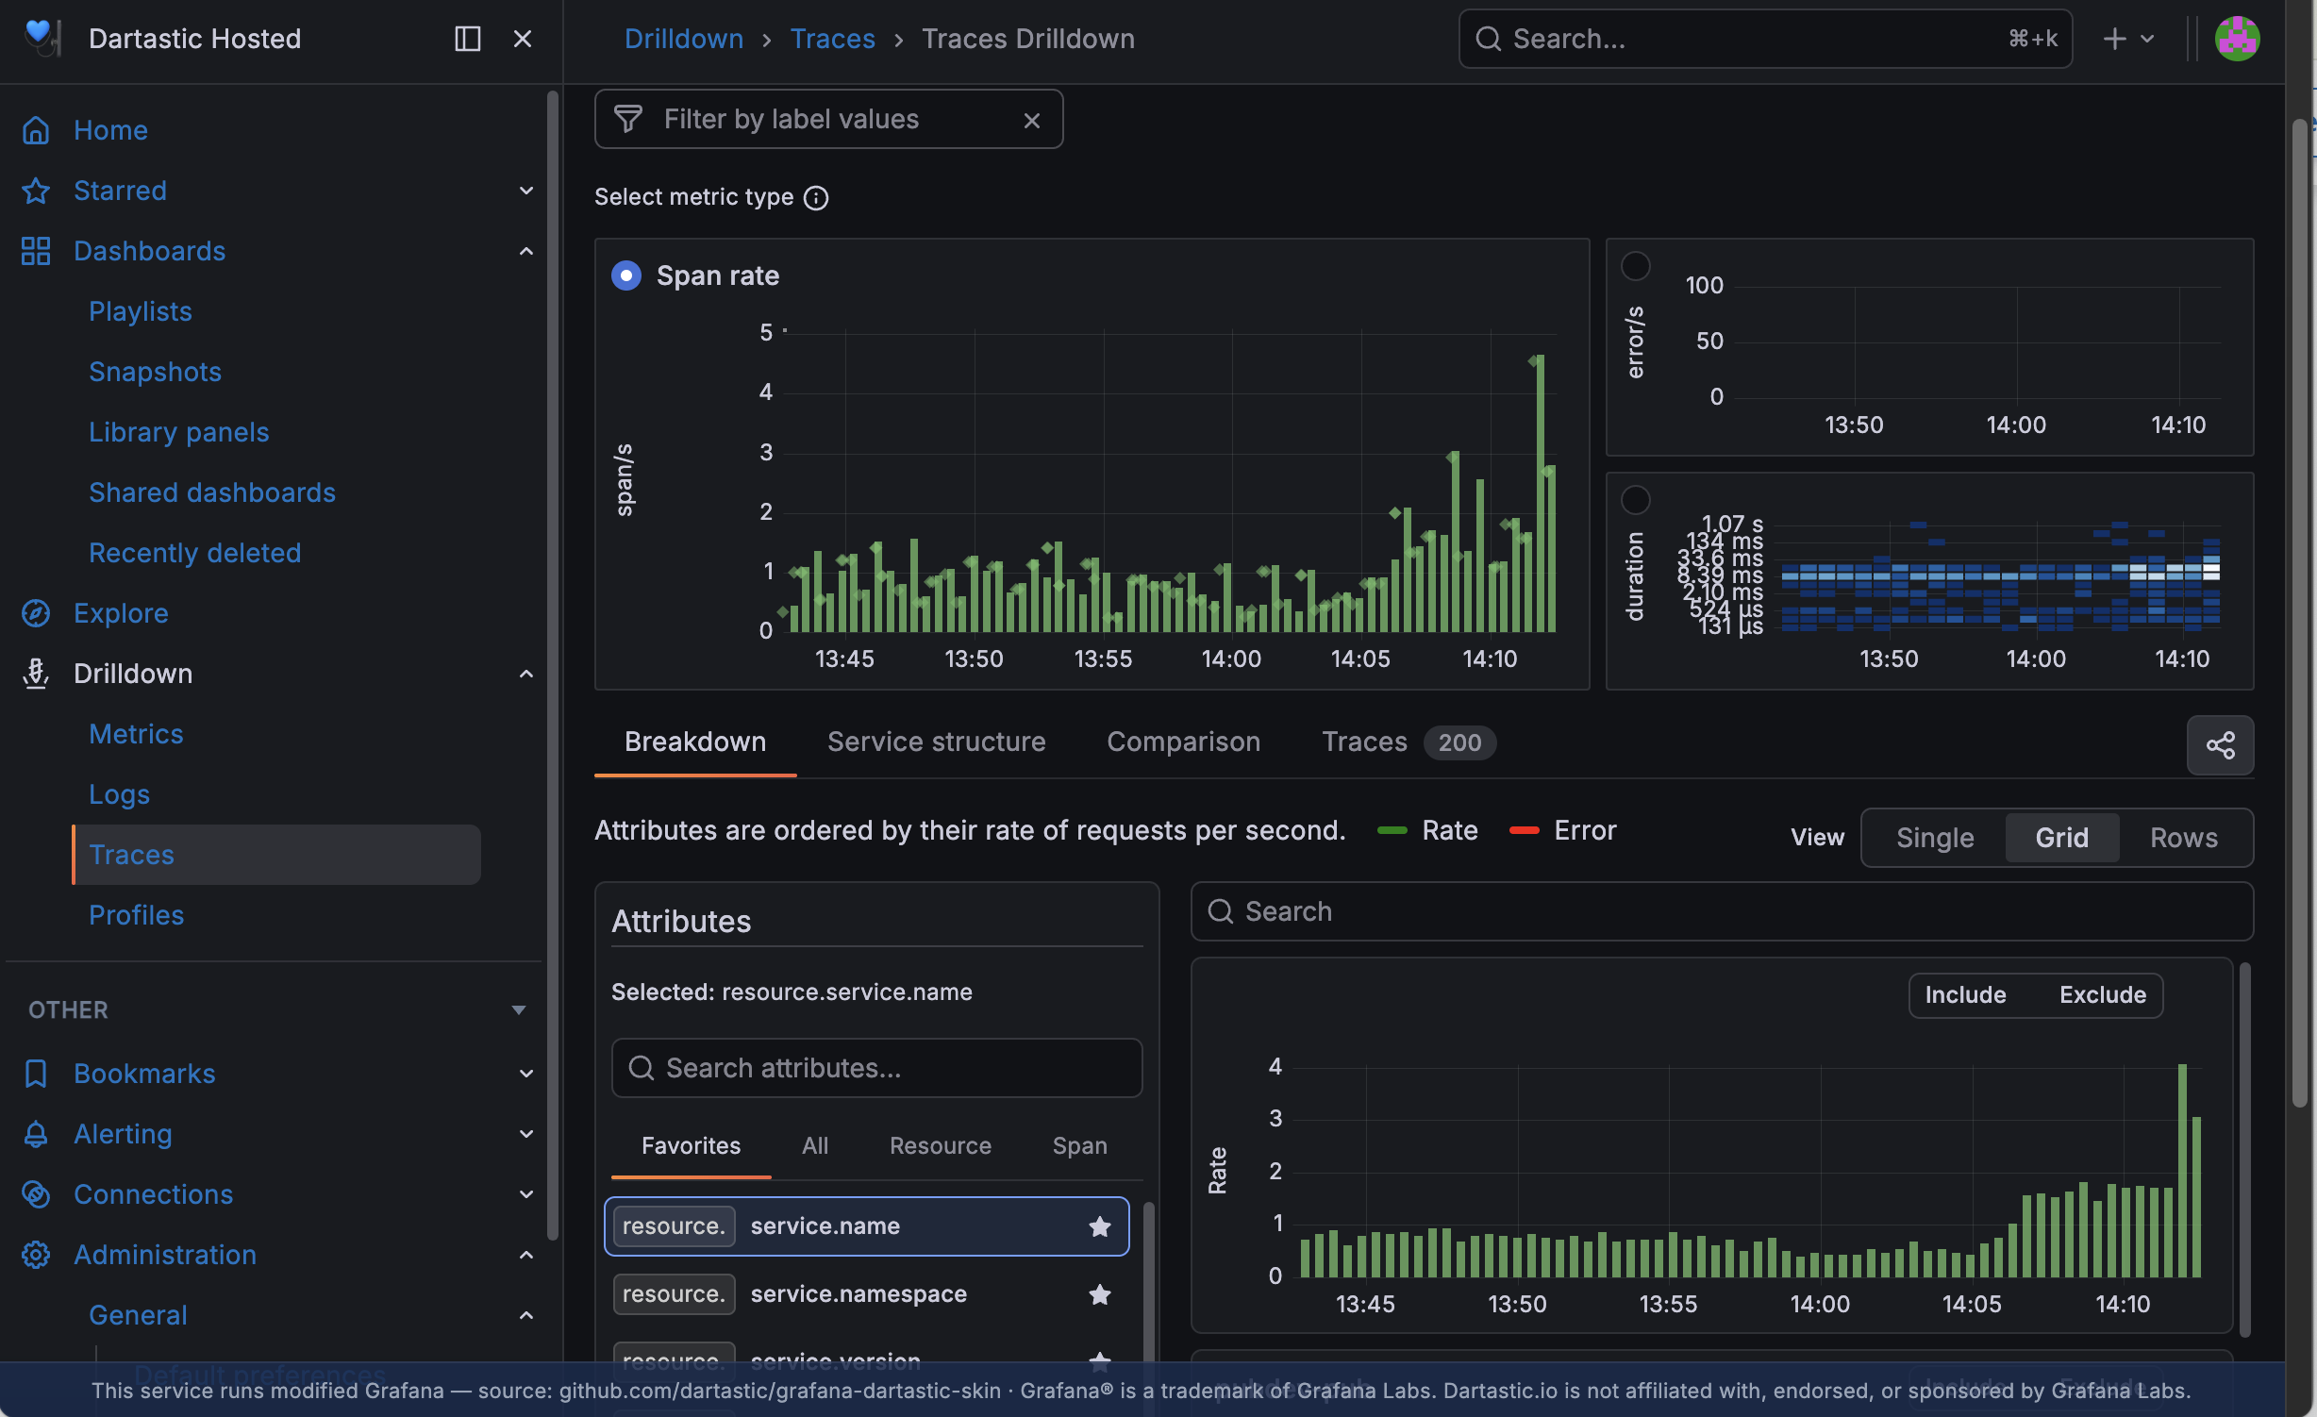The height and width of the screenshot is (1417, 2317).
Task: Switch view to Single
Action: point(1935,838)
